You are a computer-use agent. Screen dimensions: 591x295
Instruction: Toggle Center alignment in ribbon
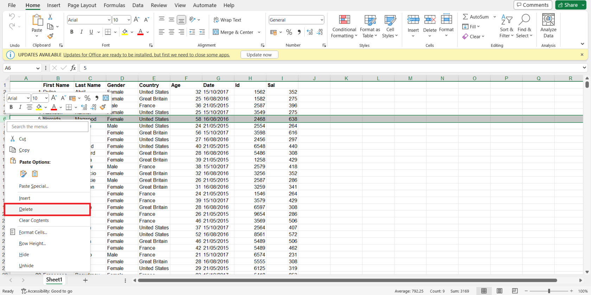click(x=171, y=32)
